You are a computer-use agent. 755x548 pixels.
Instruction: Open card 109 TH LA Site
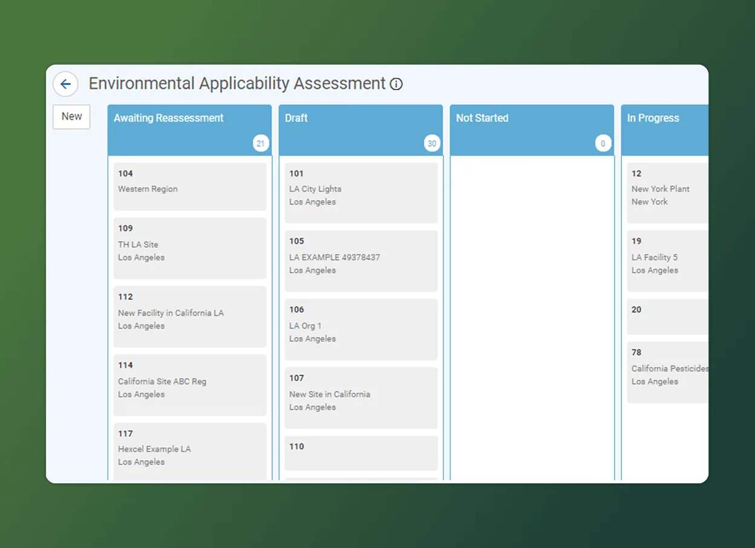coord(190,248)
